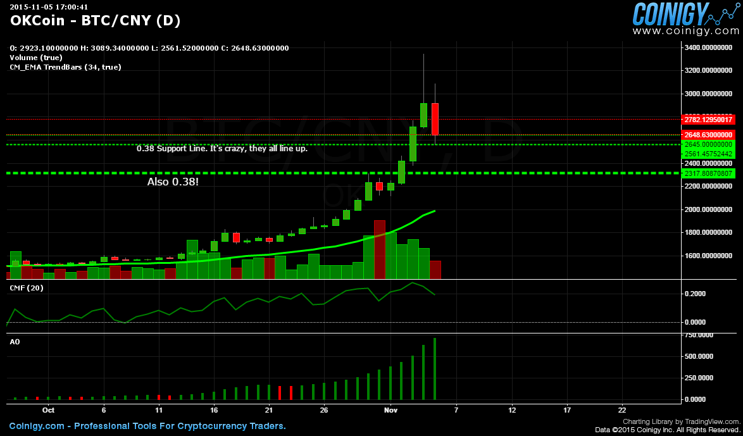Viewport: 743px width, 436px height.
Task: Open the Charting Library by TradingView.com credit
Action: (682, 422)
